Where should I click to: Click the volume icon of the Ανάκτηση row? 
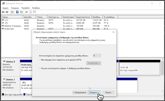[3, 29]
